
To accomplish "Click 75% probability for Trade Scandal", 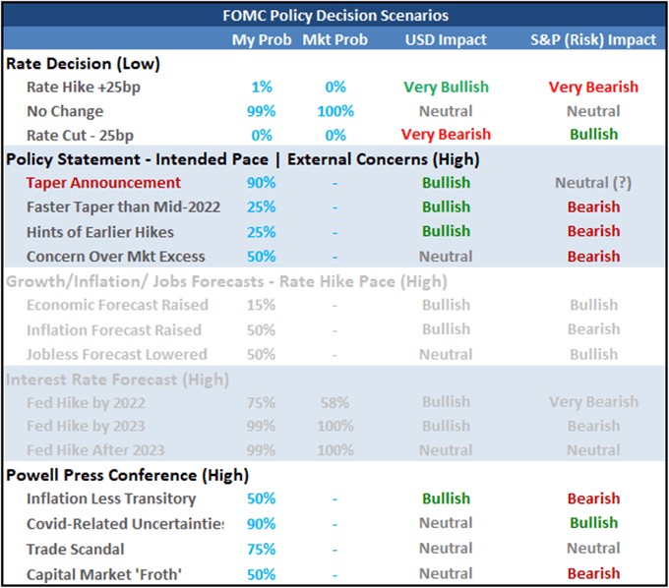I will tap(261, 550).
